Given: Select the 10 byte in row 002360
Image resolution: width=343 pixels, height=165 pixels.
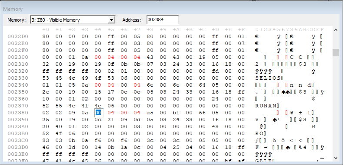Looking at the screenshot, I should [x=46, y=99].
